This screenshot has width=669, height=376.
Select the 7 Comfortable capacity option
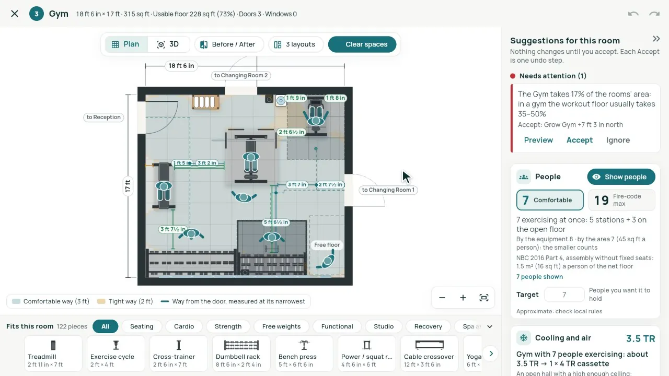click(x=550, y=200)
